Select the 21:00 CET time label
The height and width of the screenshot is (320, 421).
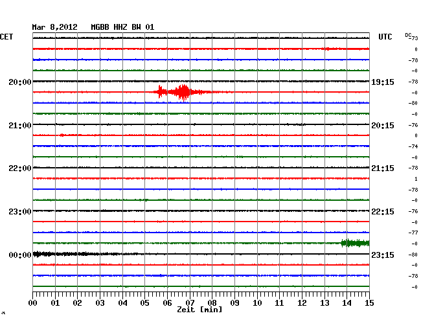pyautogui.click(x=20, y=126)
